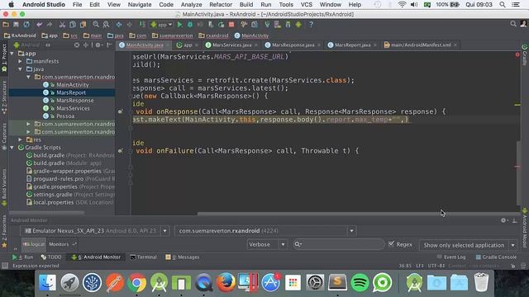Click the Replace toolbar icon
Image resolution: width=529 pixels, height=297 pixels.
click(x=106, y=25)
